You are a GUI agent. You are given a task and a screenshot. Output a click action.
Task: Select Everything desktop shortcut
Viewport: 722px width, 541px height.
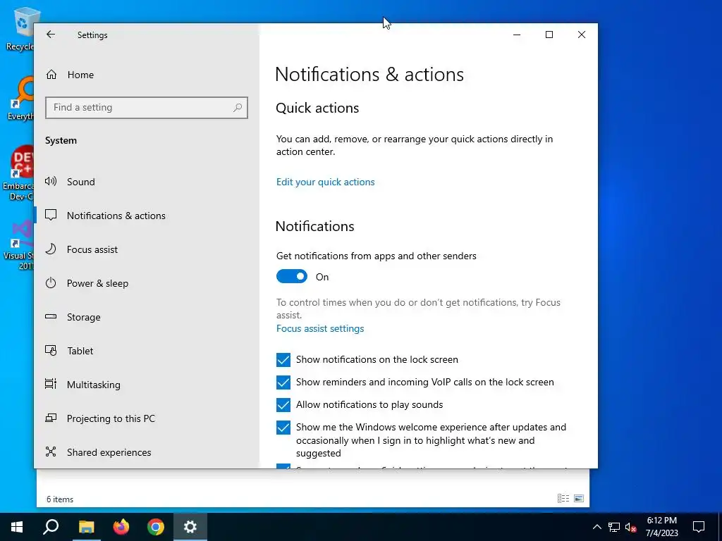pyautogui.click(x=20, y=99)
